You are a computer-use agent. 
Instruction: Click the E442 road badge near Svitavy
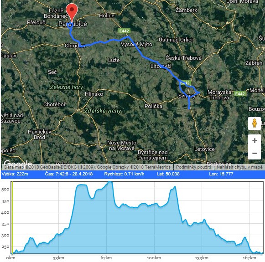click(x=185, y=83)
